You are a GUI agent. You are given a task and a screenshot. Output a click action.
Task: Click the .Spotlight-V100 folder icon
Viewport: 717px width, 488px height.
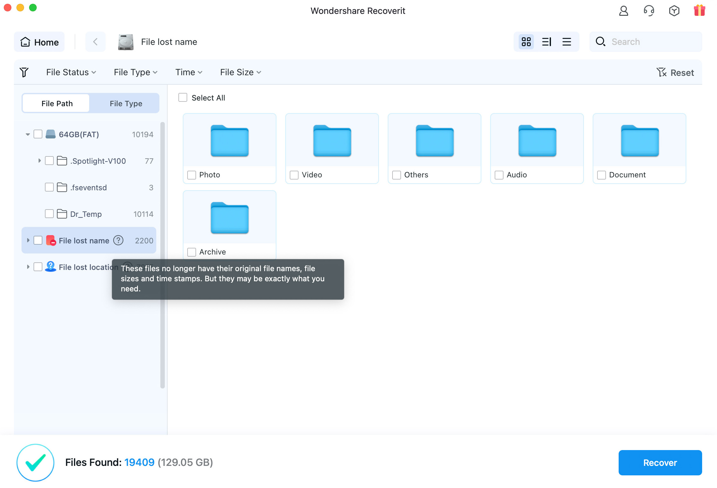coord(62,161)
